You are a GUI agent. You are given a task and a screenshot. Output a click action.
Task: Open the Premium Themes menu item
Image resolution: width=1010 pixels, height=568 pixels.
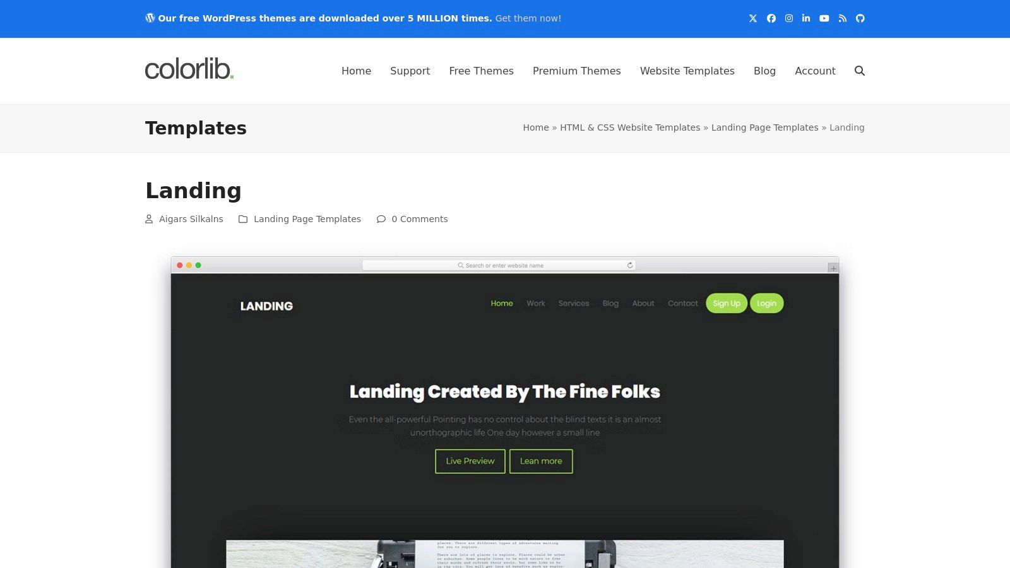coord(576,71)
